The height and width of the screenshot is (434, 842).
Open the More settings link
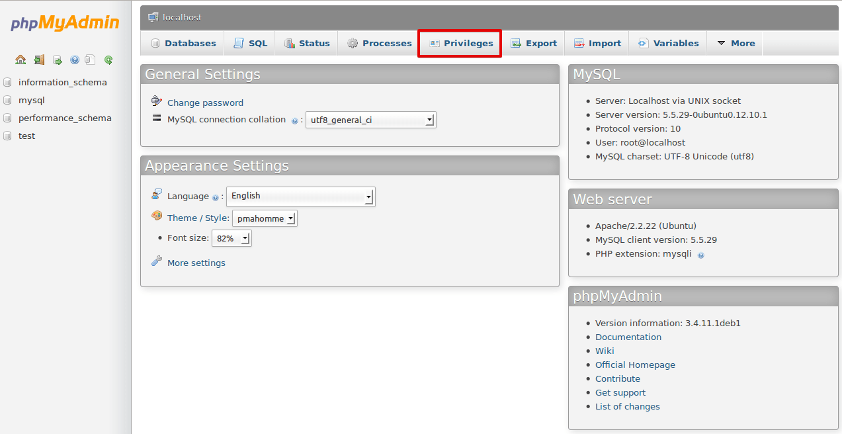coord(196,263)
